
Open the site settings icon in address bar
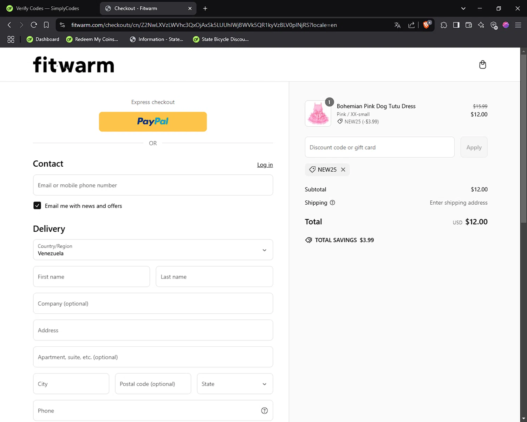pos(62,25)
